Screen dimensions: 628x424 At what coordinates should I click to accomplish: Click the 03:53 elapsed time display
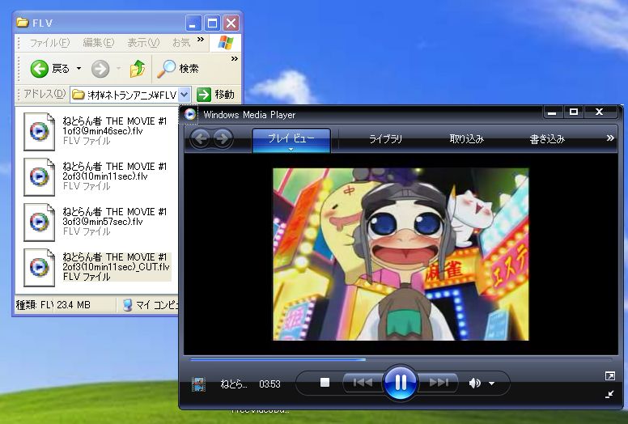(x=269, y=384)
